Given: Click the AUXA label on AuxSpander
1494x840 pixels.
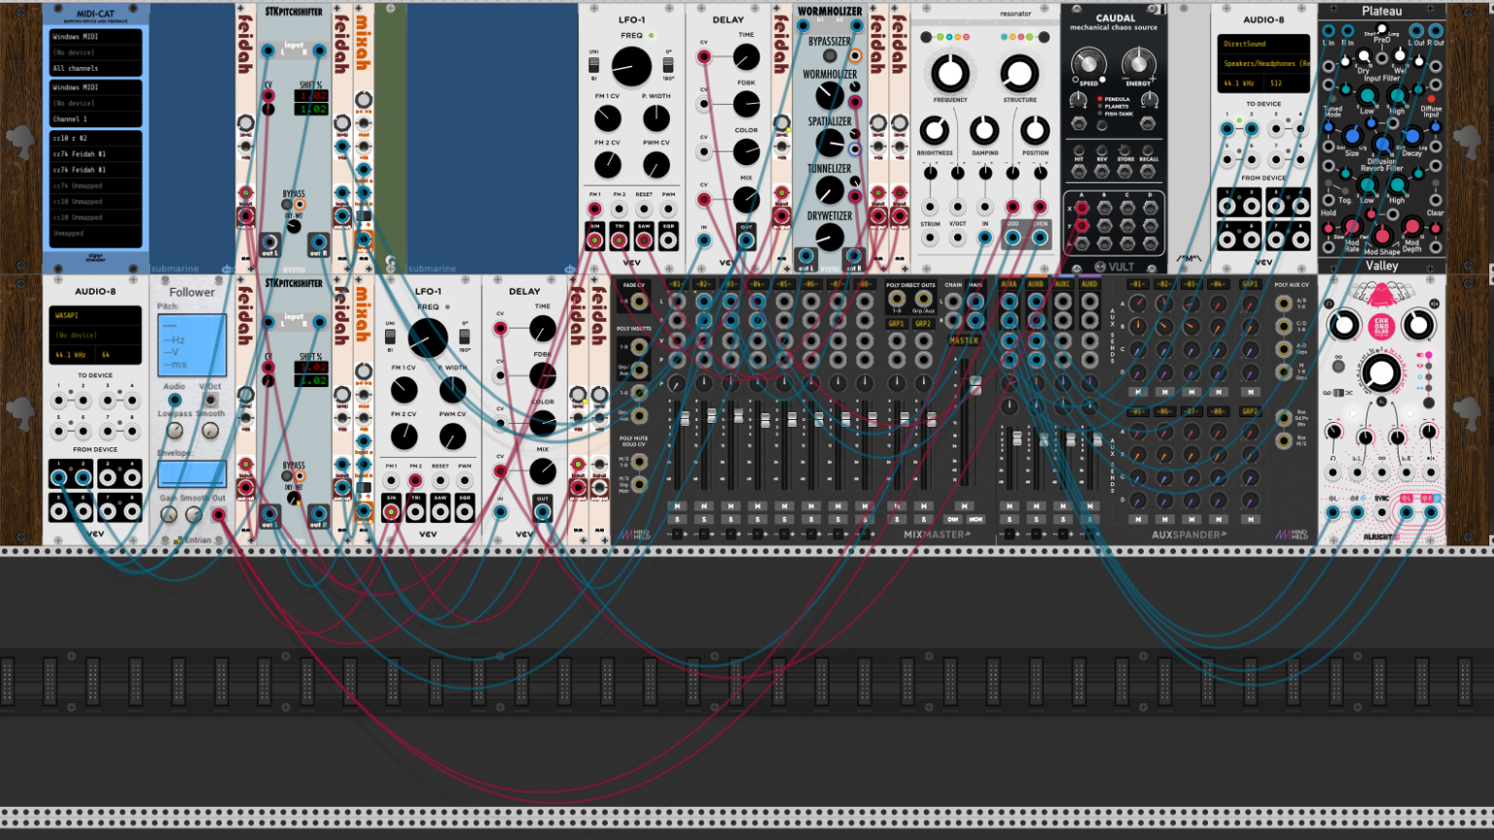Looking at the screenshot, I should pyautogui.click(x=1010, y=285).
